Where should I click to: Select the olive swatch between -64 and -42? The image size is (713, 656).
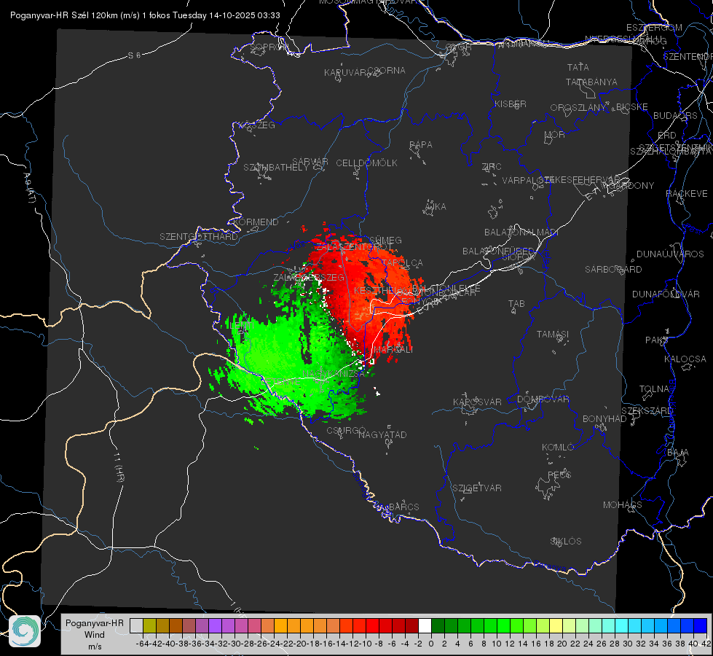point(149,625)
